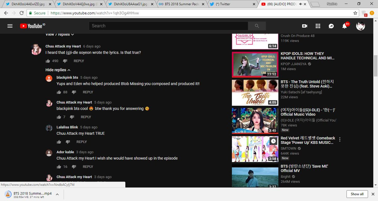Open the download item options arrow
Viewport: 378px width, 201px height.
coord(57,194)
